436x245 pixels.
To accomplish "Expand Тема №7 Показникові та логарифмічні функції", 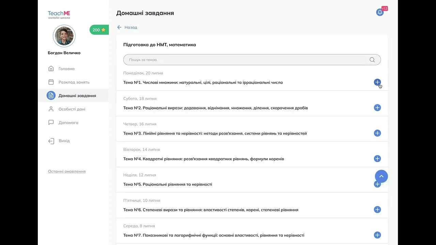I will (377, 235).
